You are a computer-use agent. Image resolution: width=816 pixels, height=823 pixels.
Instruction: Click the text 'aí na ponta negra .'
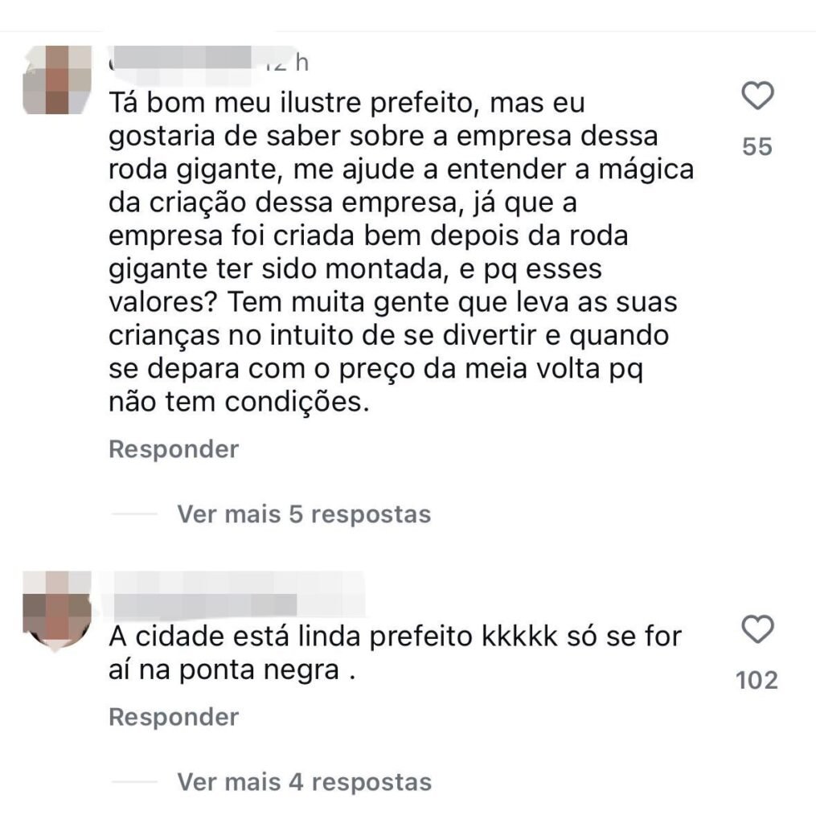click(x=232, y=670)
